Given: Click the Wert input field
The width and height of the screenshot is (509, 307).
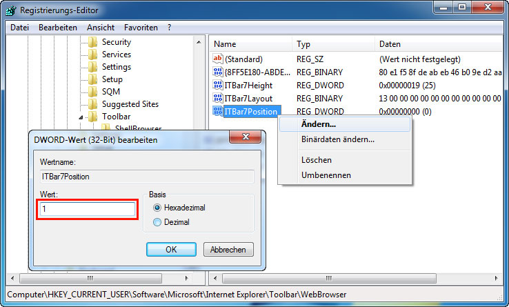Looking at the screenshot, I should pos(87,209).
